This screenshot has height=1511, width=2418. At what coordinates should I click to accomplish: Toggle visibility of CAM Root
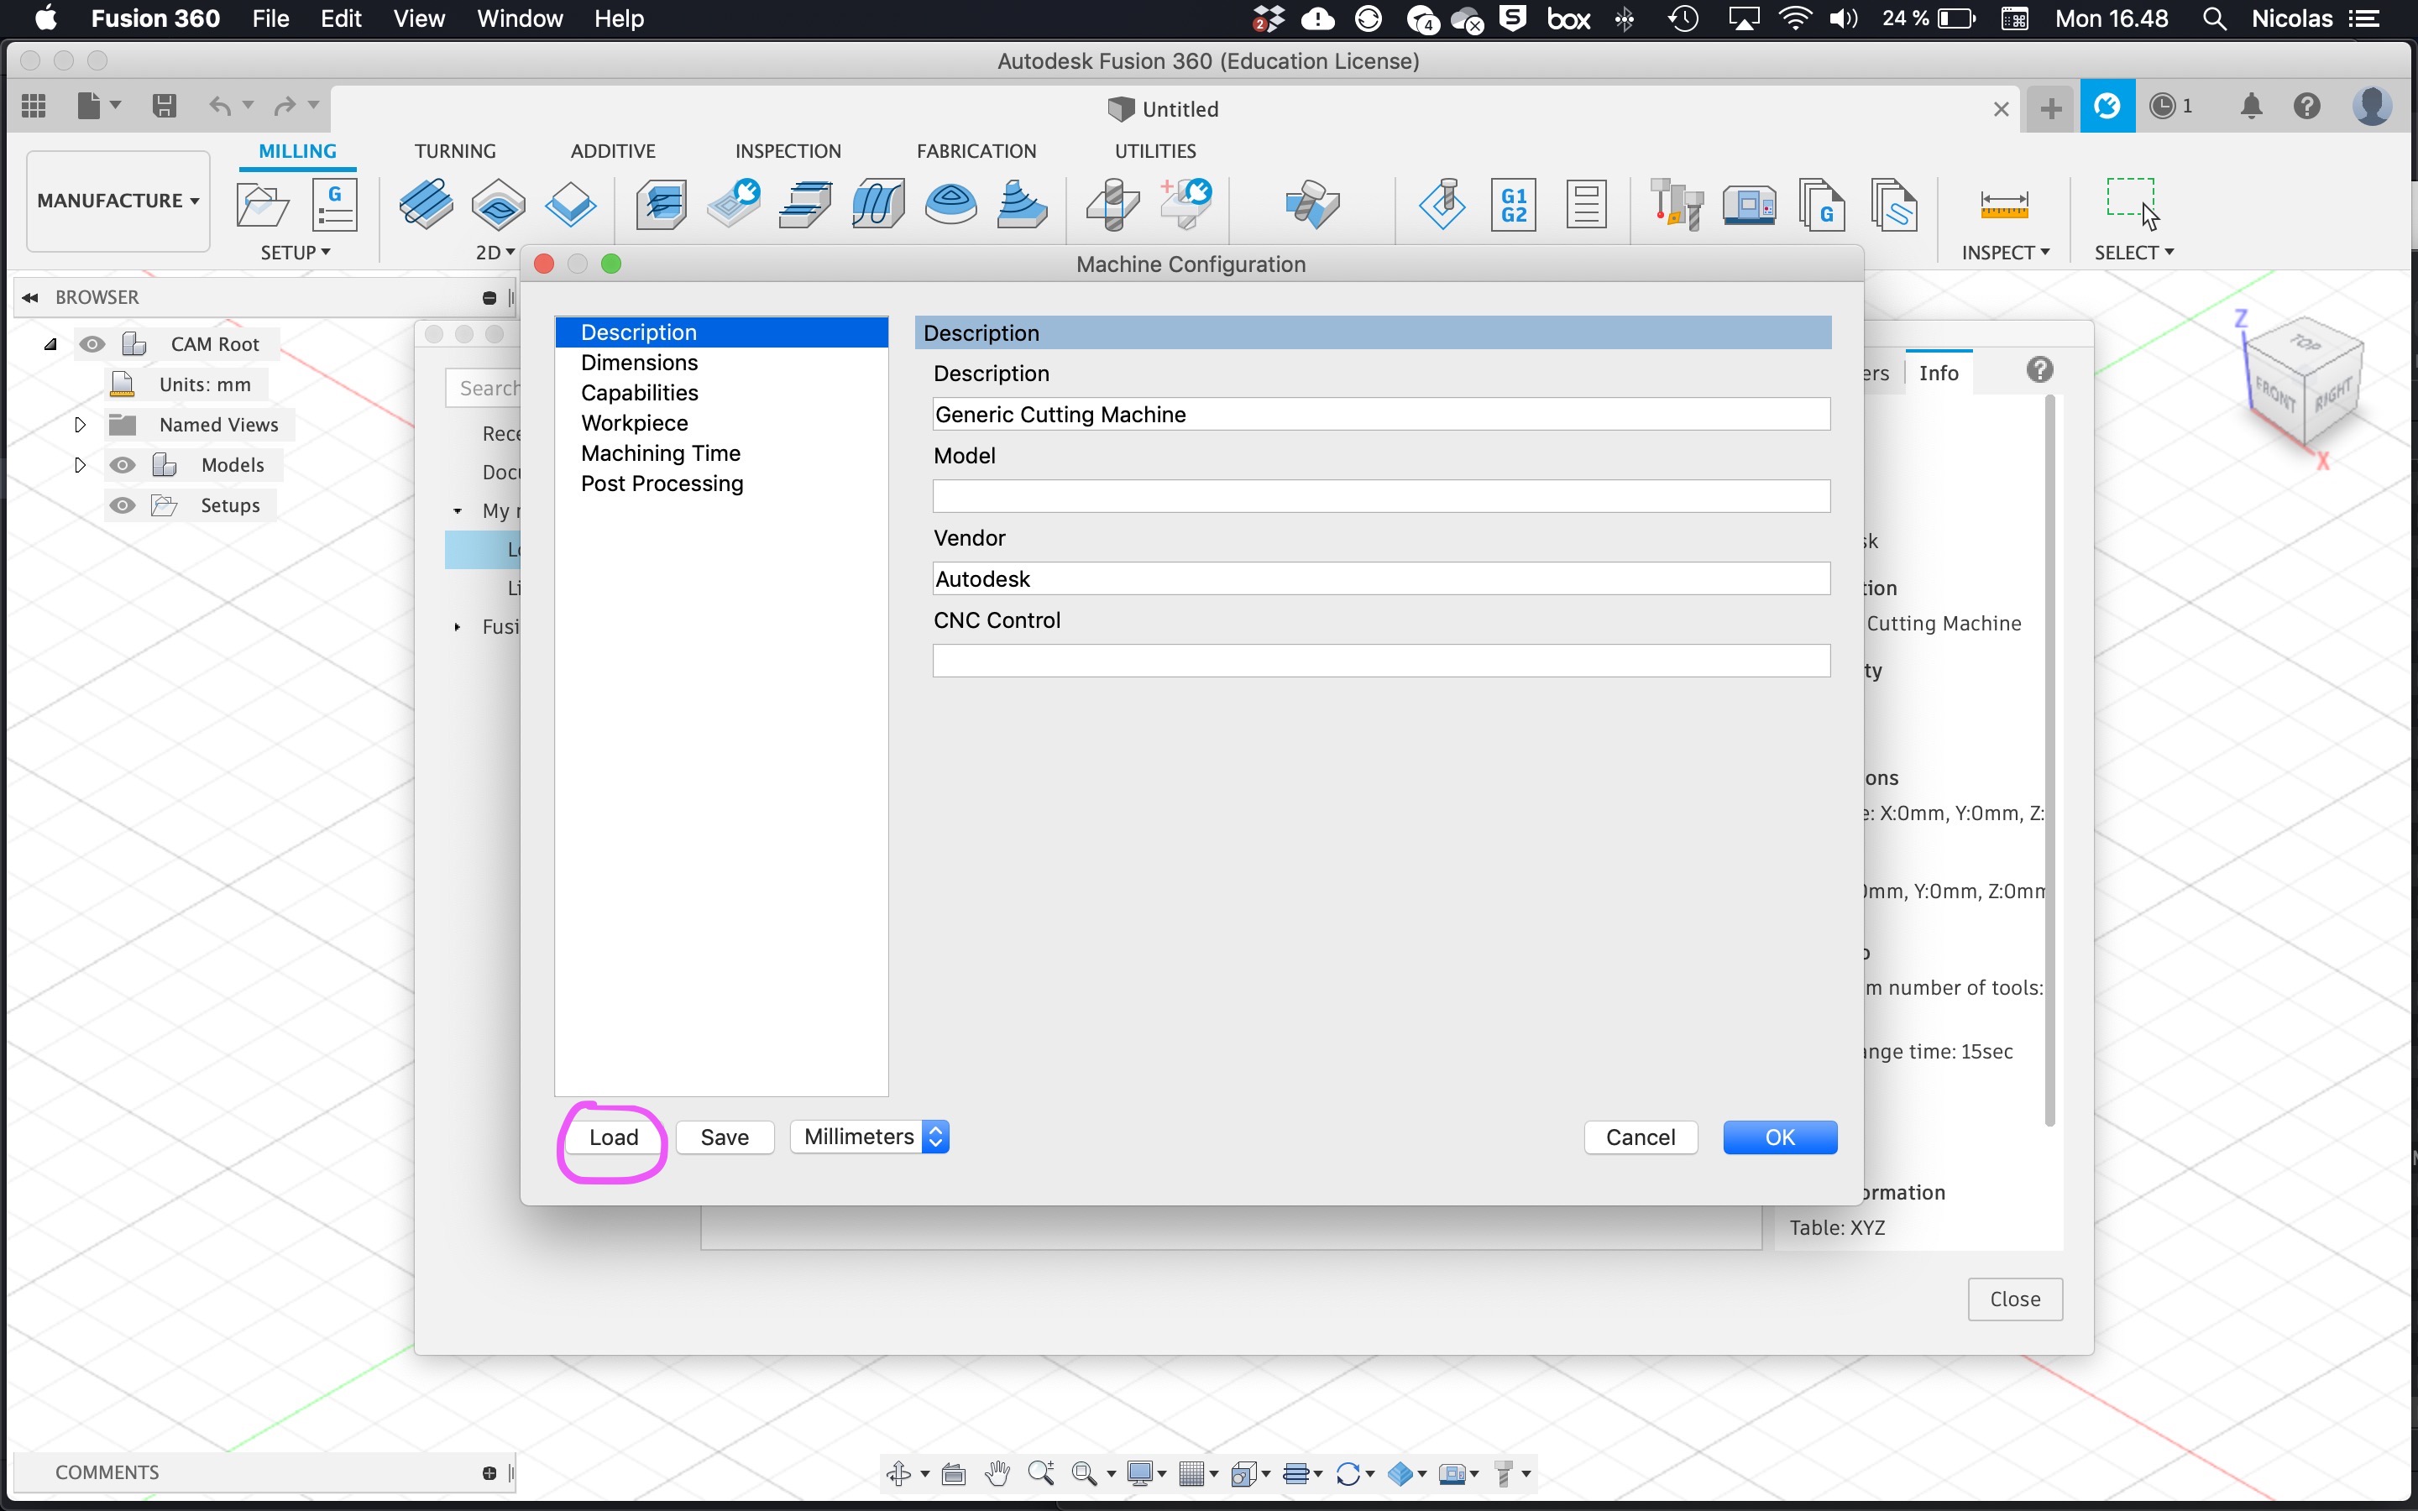[x=92, y=344]
